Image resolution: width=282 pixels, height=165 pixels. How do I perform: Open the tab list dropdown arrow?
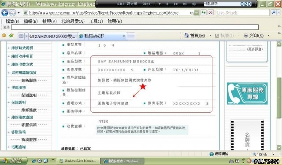point(26,36)
